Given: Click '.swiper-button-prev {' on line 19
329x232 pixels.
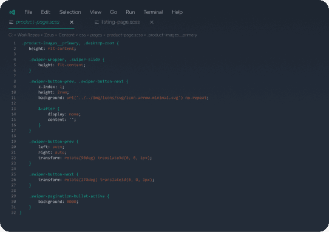Looking at the screenshot, I should [53, 142].
